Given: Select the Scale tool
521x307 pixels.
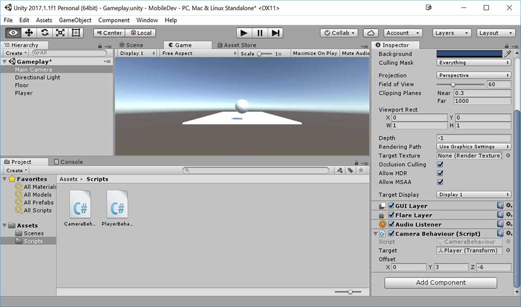Looking at the screenshot, I should (x=60, y=33).
